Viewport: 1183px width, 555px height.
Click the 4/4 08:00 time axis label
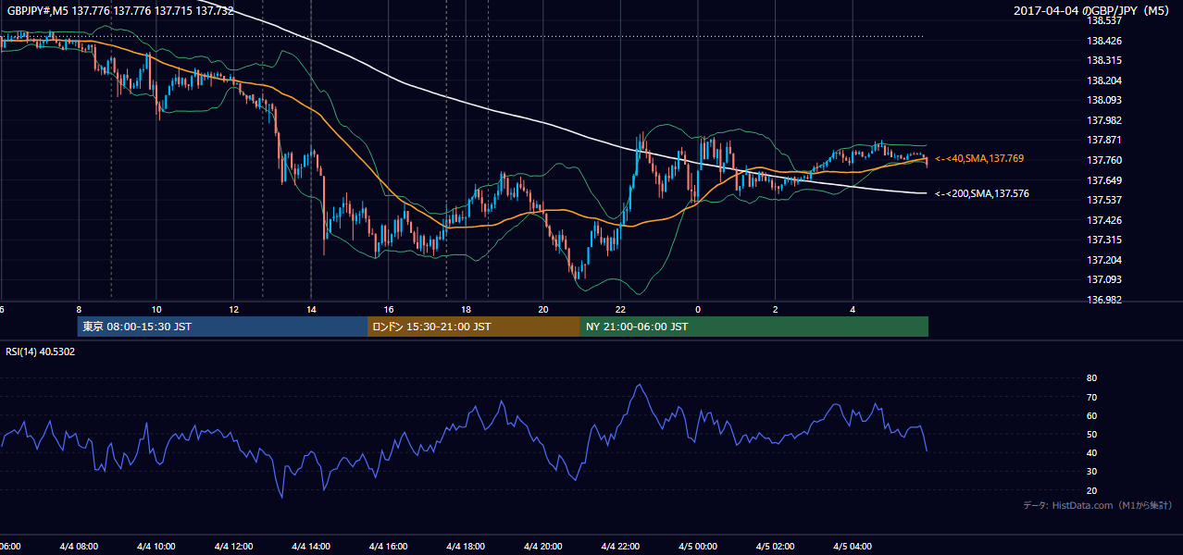(78, 547)
